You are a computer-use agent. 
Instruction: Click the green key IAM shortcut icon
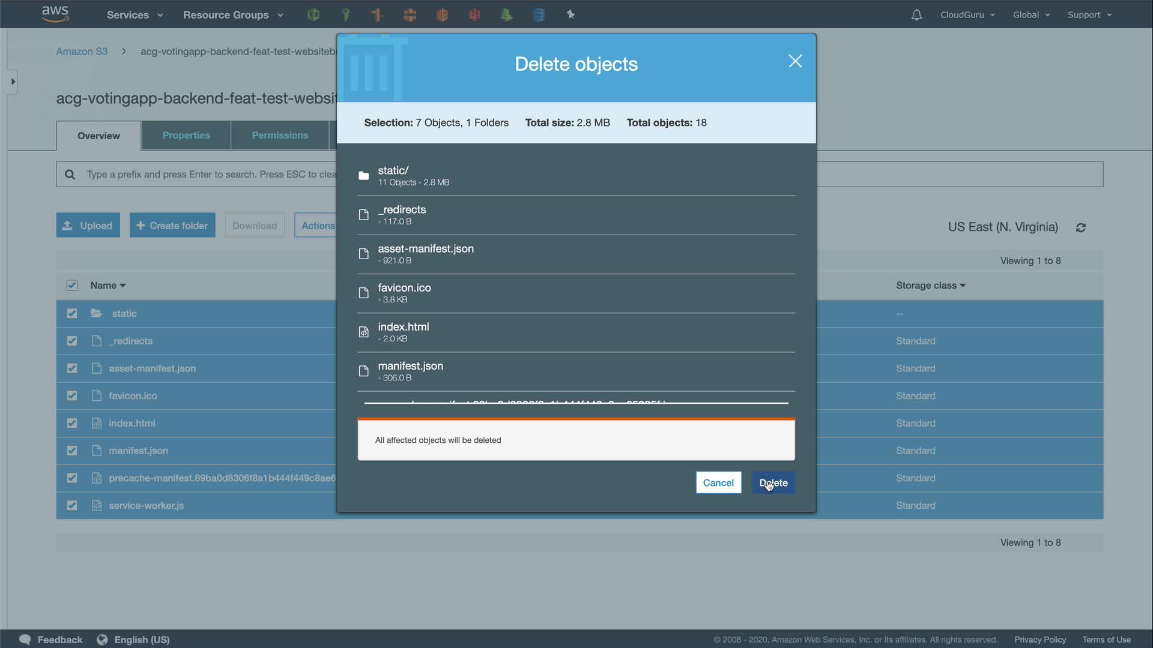346,15
